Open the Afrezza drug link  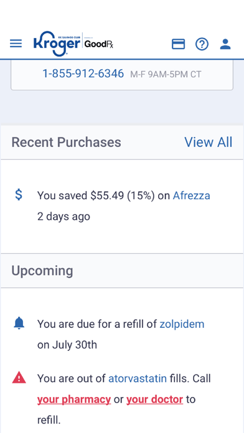pos(191,195)
